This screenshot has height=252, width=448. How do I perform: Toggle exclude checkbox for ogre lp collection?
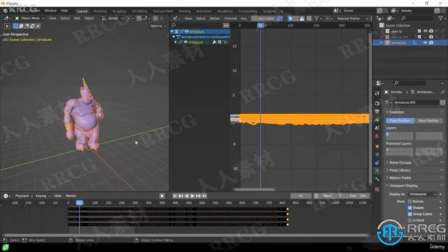coord(419,31)
